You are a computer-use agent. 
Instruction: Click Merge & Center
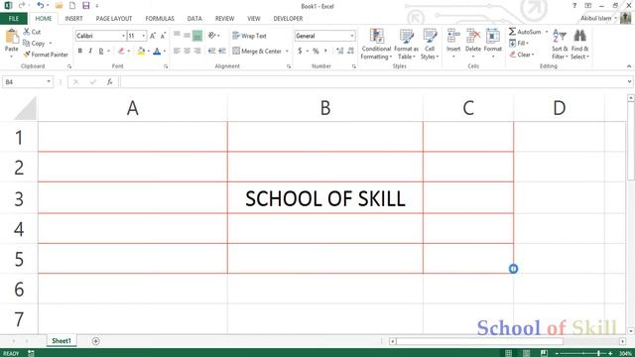(257, 51)
